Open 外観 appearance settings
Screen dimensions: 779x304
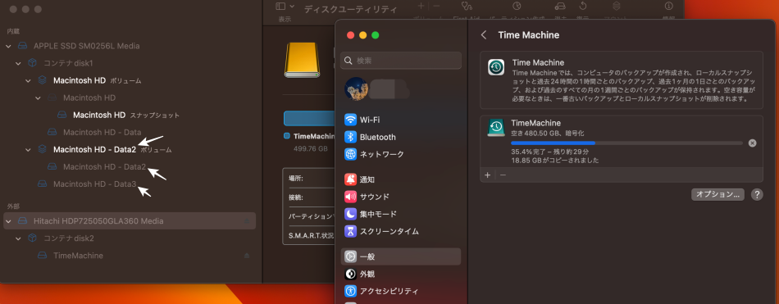click(401, 274)
